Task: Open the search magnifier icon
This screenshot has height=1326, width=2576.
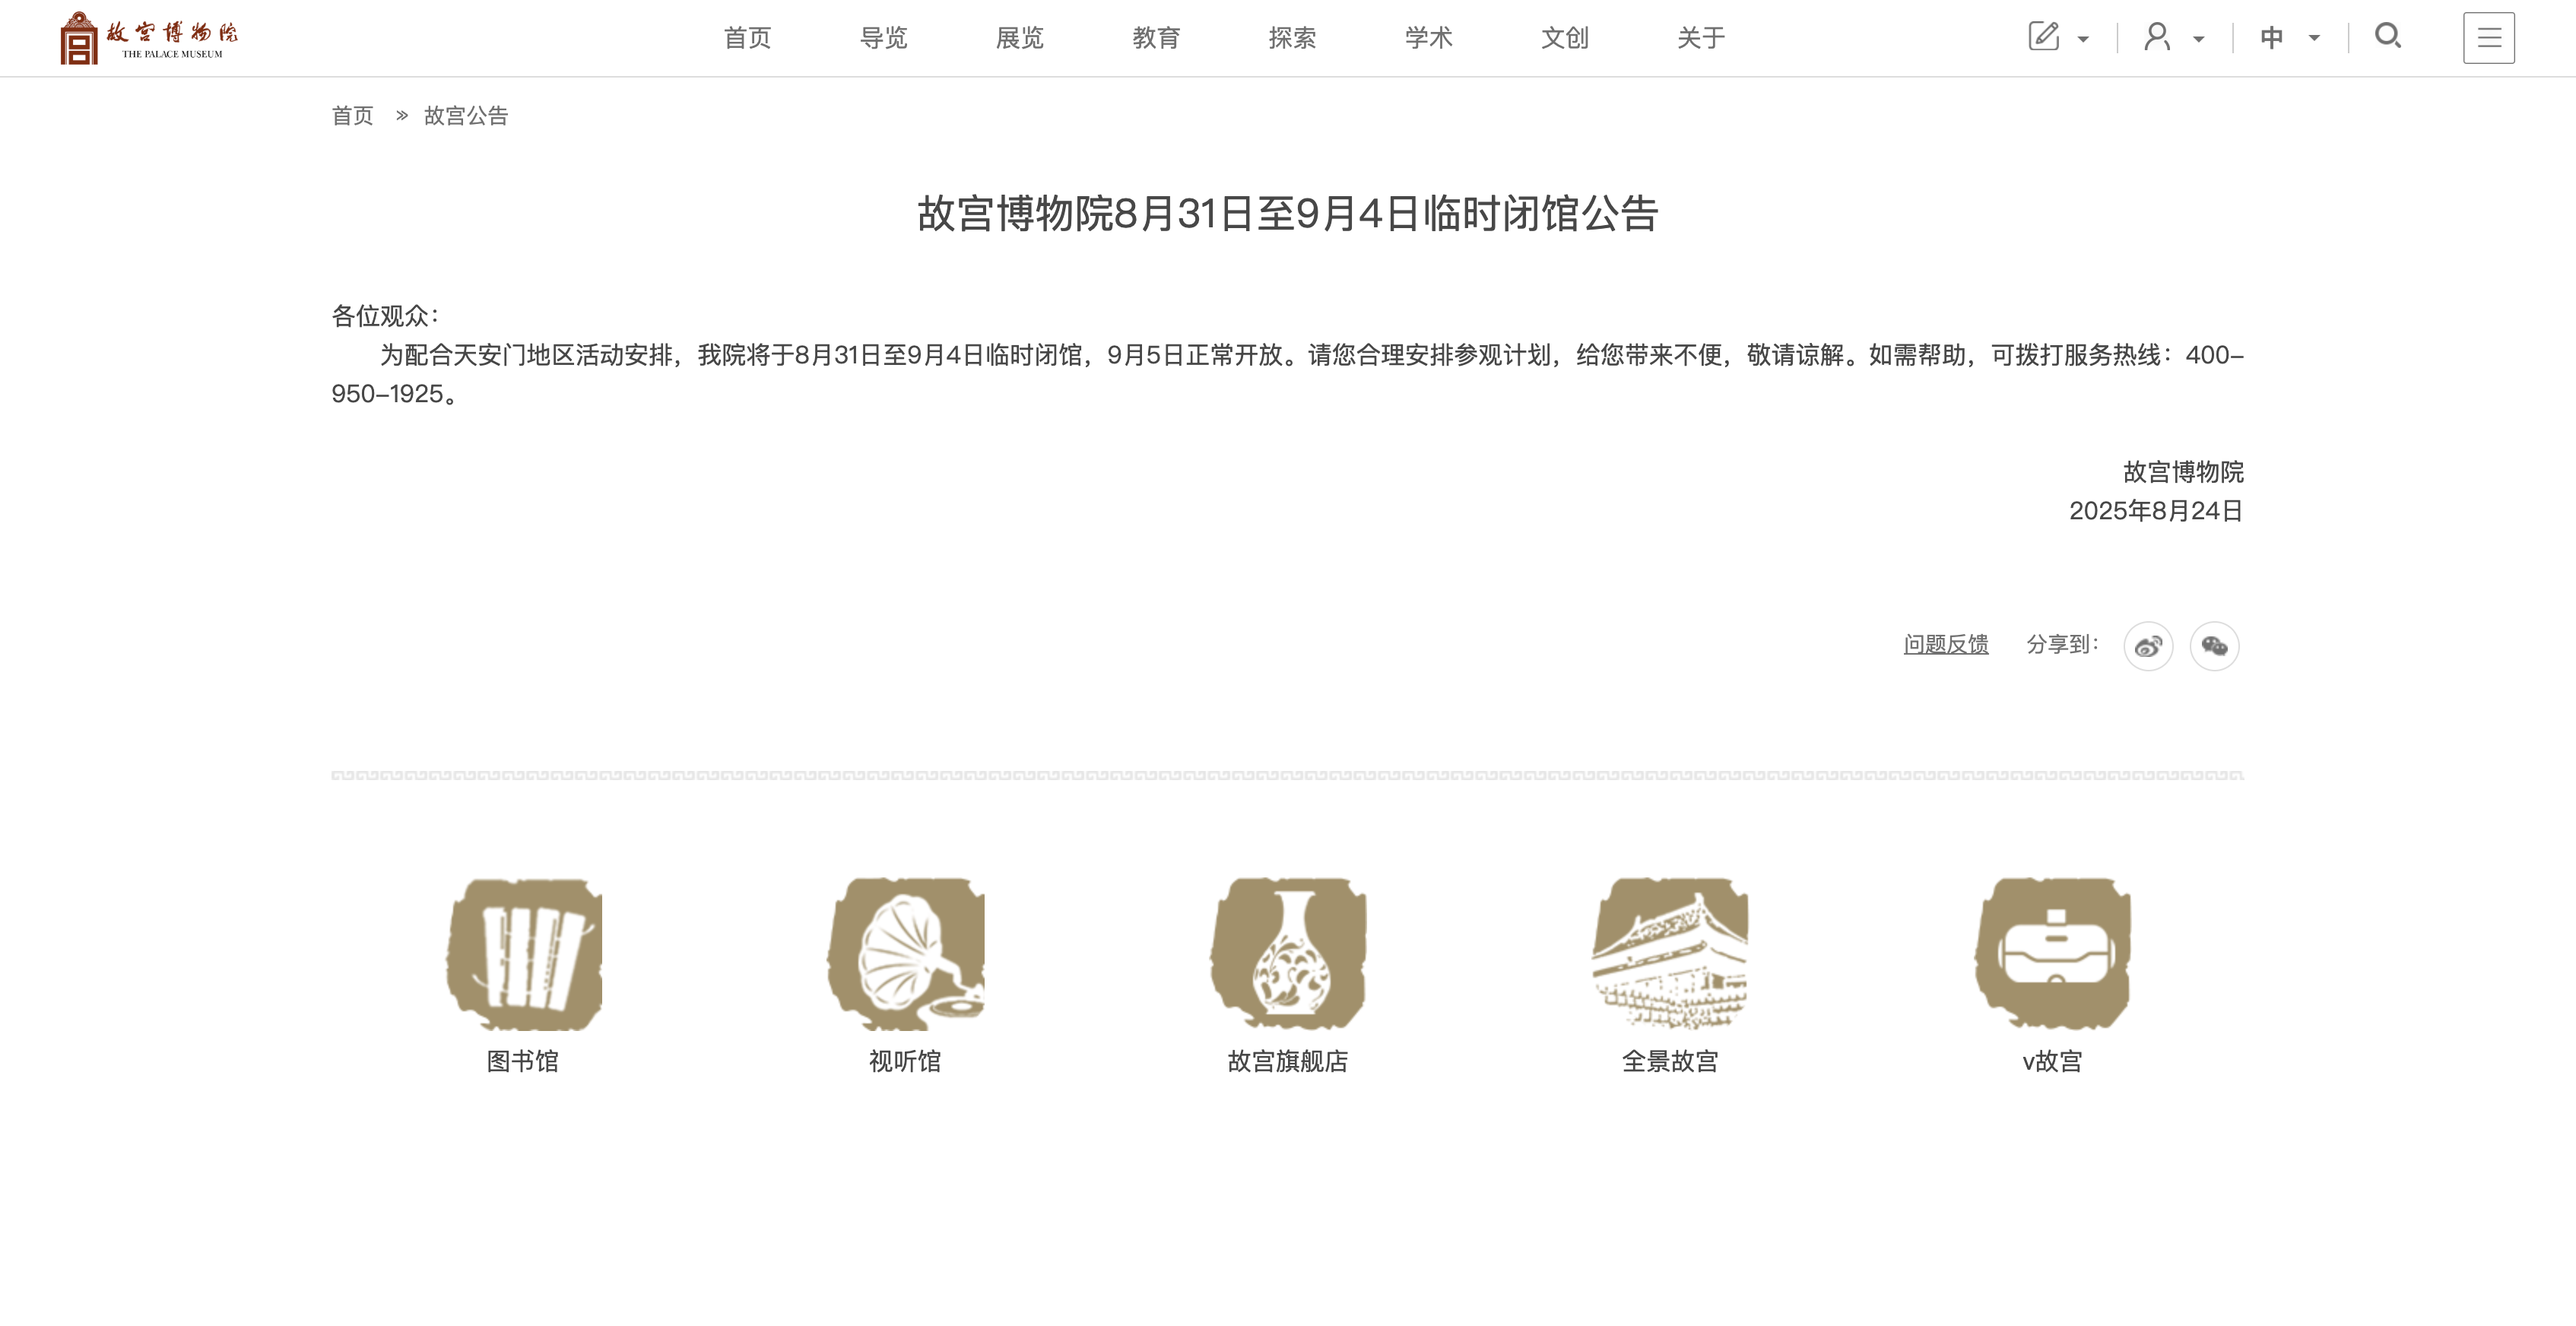Action: pyautogui.click(x=2387, y=37)
